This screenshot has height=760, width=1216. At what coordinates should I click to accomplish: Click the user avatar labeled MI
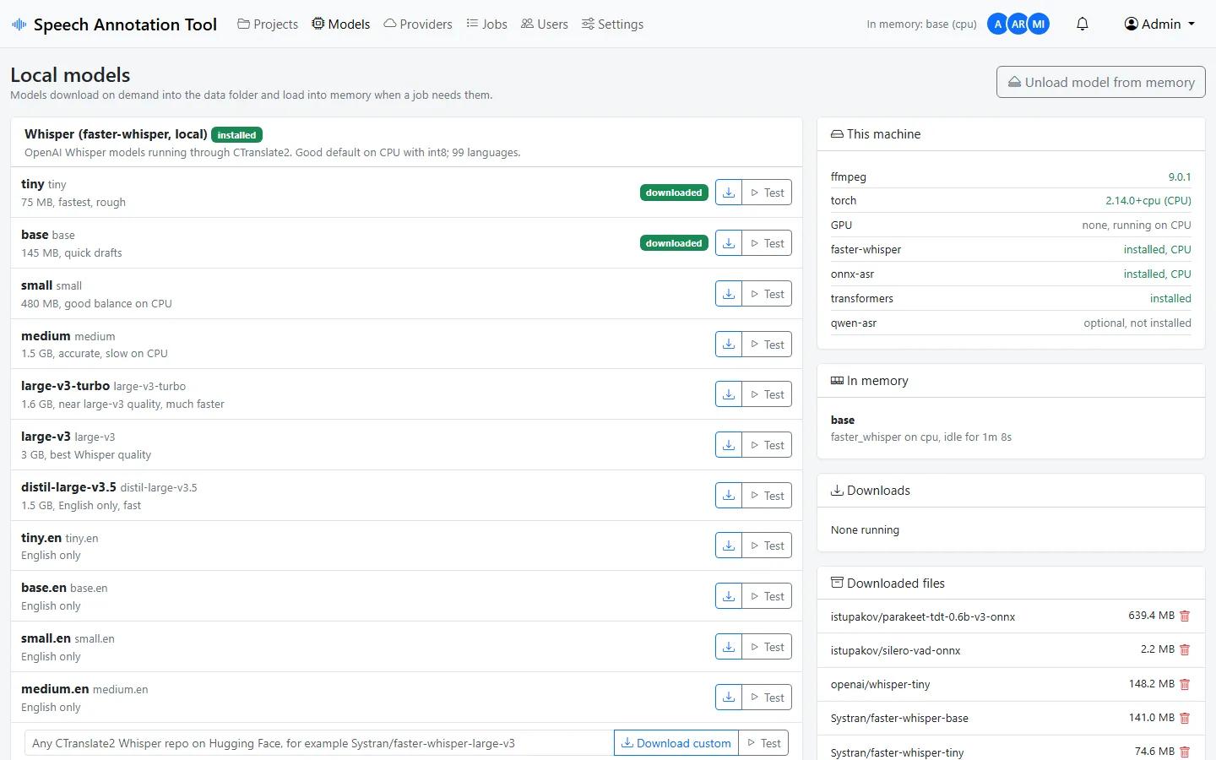point(1039,24)
